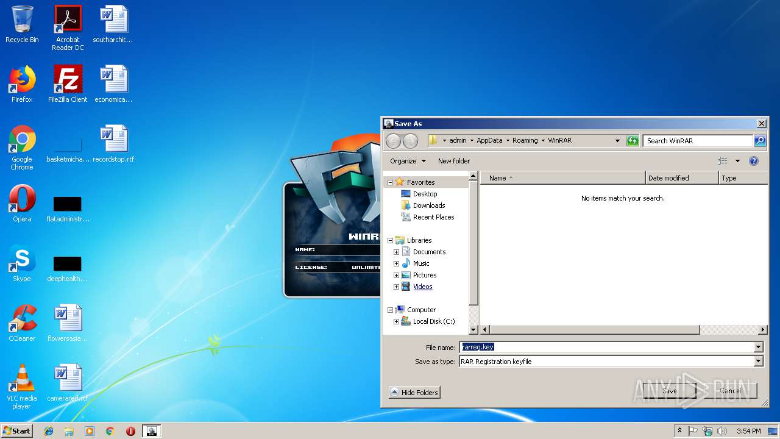Click the volume speaker tray icon
The image size is (780, 439).
point(722,431)
